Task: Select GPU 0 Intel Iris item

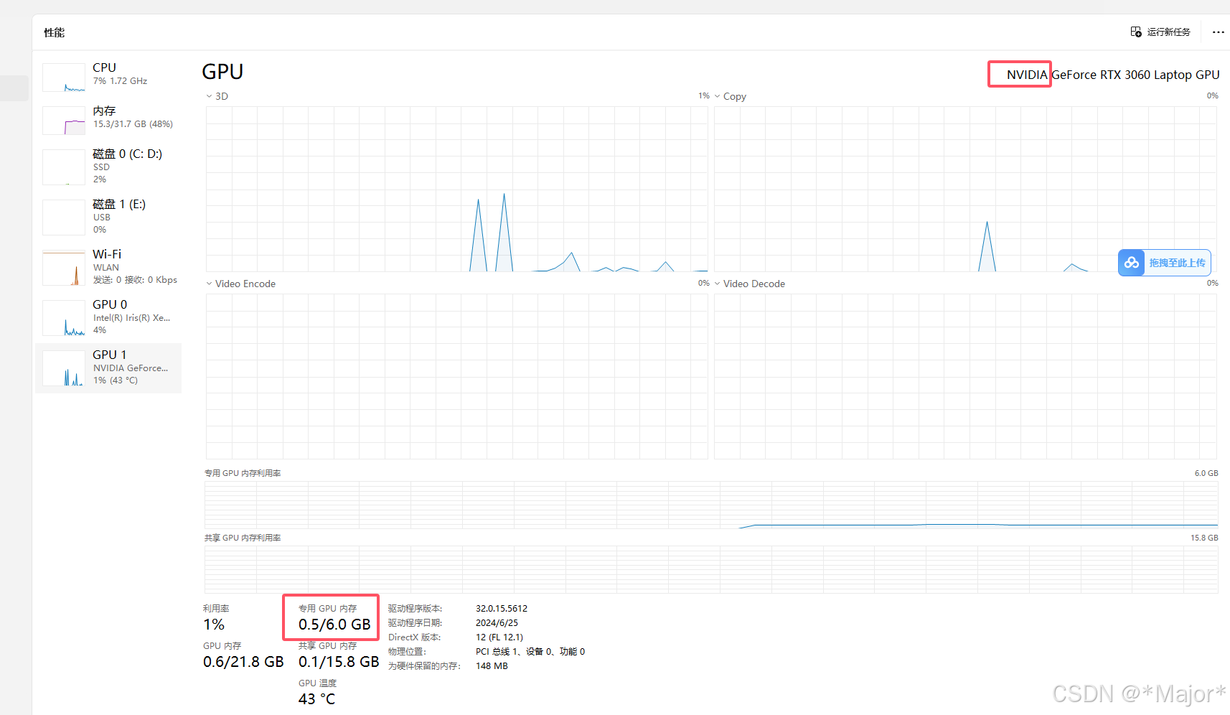Action: [x=108, y=317]
